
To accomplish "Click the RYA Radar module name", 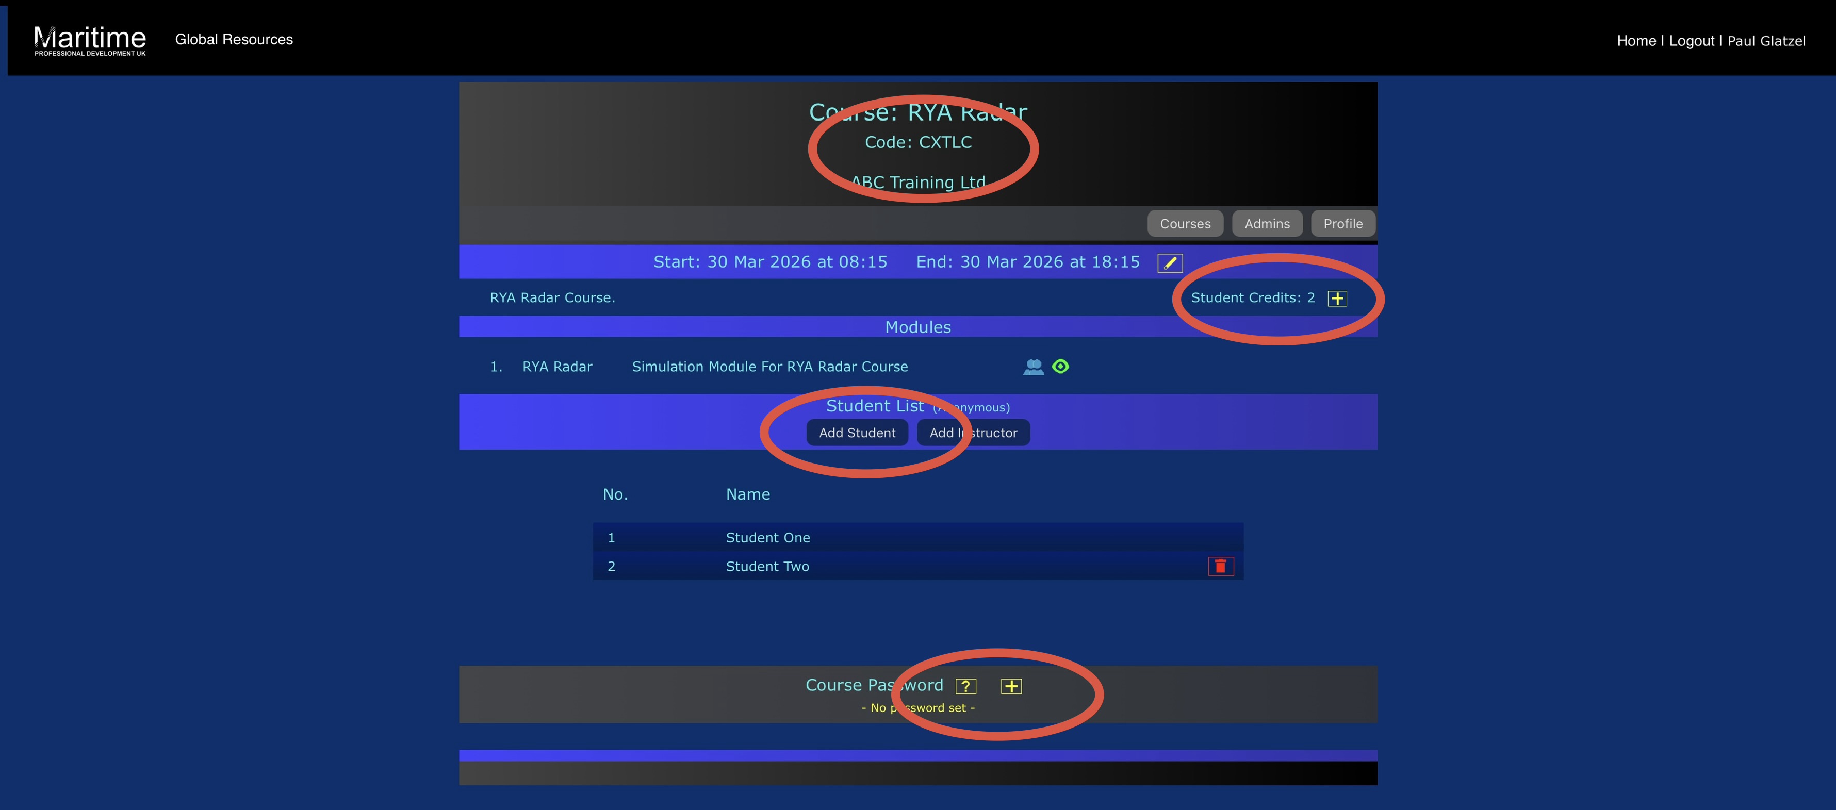I will pyautogui.click(x=558, y=367).
